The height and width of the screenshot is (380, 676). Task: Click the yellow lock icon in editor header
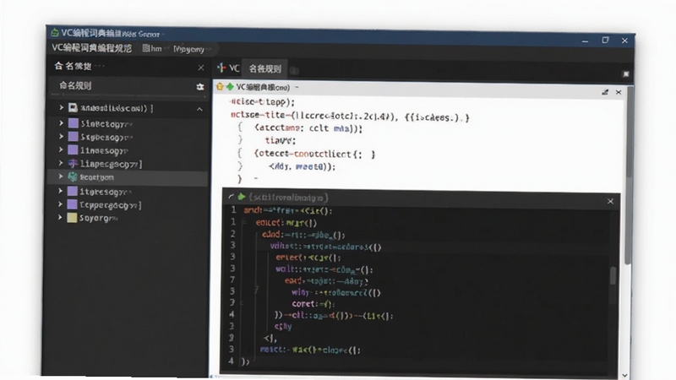click(x=220, y=87)
